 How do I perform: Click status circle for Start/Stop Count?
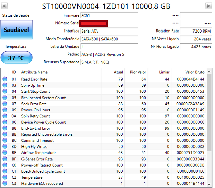(5, 91)
